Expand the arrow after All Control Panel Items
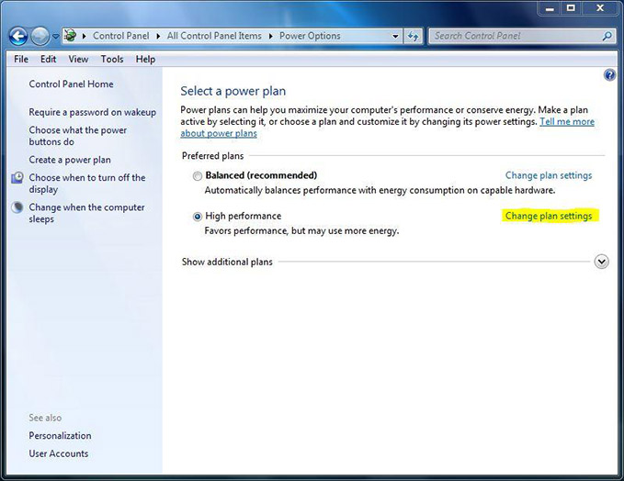Image resolution: width=624 pixels, height=481 pixels. point(270,36)
